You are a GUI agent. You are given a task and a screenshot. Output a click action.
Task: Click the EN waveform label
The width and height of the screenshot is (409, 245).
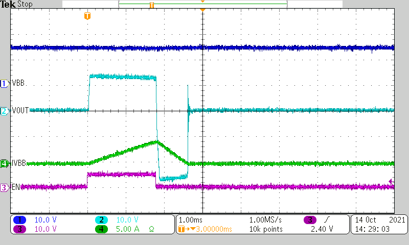[x=16, y=187]
